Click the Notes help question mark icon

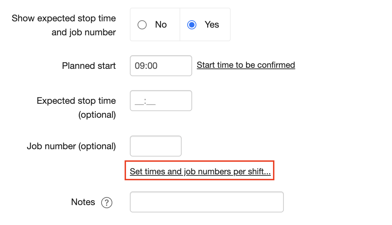coord(107,202)
